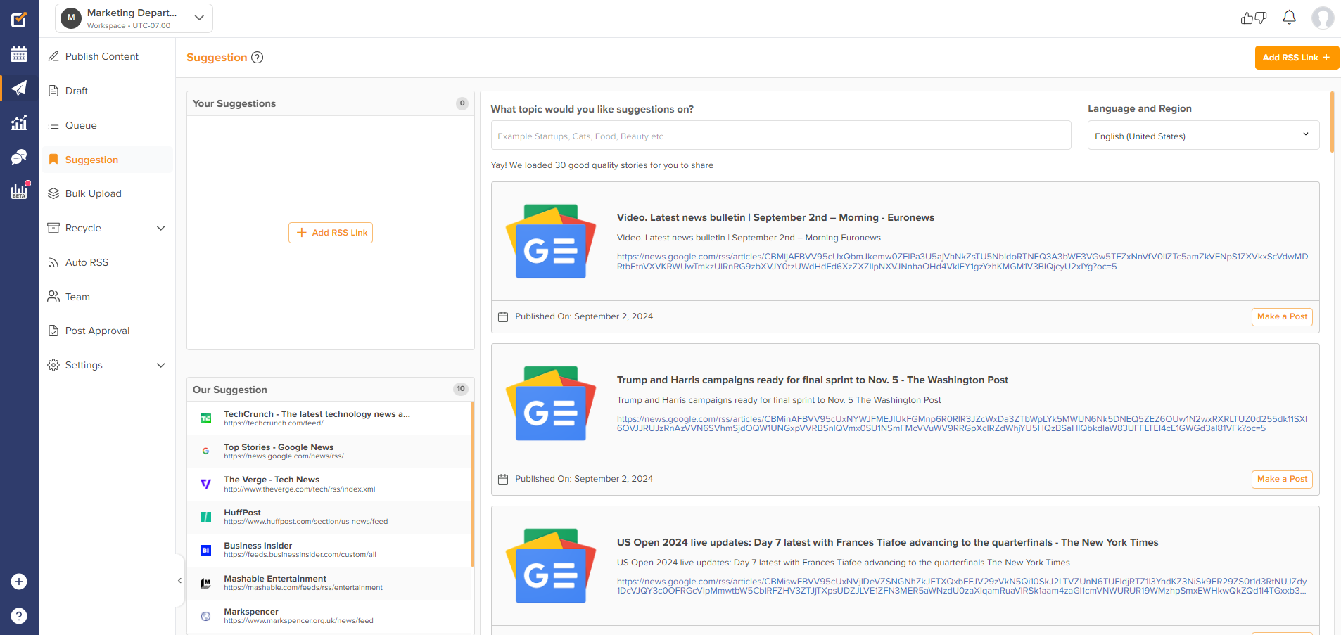Image resolution: width=1341 pixels, height=635 pixels.
Task: Open the chat conversations icon
Action: (x=19, y=157)
